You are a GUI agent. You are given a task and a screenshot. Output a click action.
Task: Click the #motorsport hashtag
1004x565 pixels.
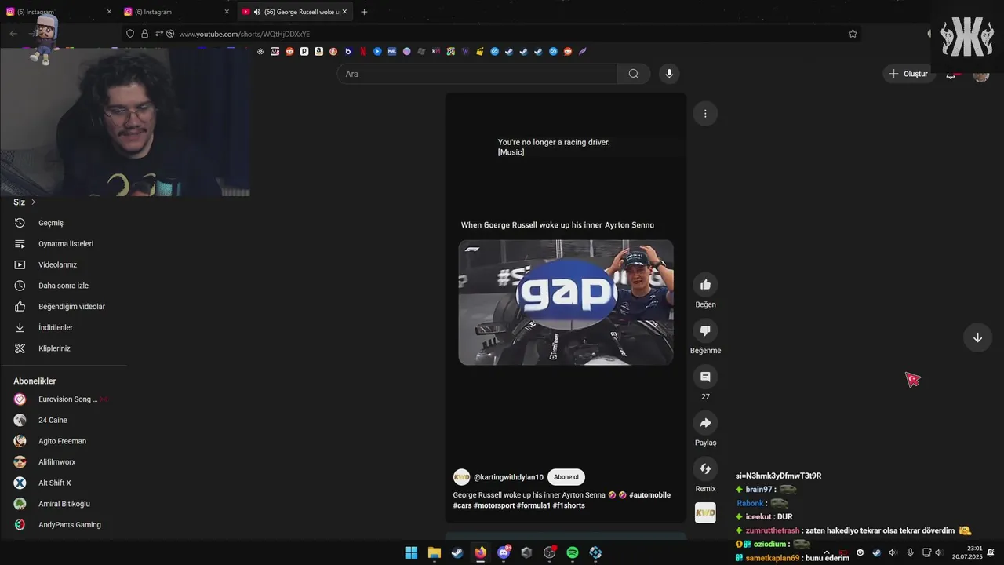point(493,505)
